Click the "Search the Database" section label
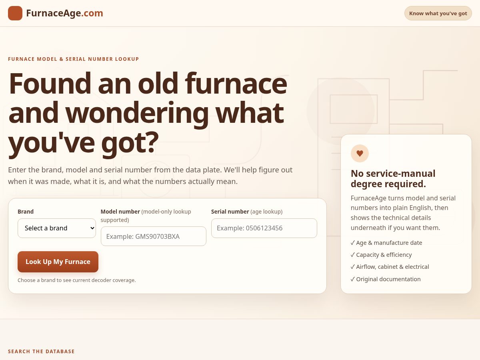The height and width of the screenshot is (360, 480). coord(41,352)
